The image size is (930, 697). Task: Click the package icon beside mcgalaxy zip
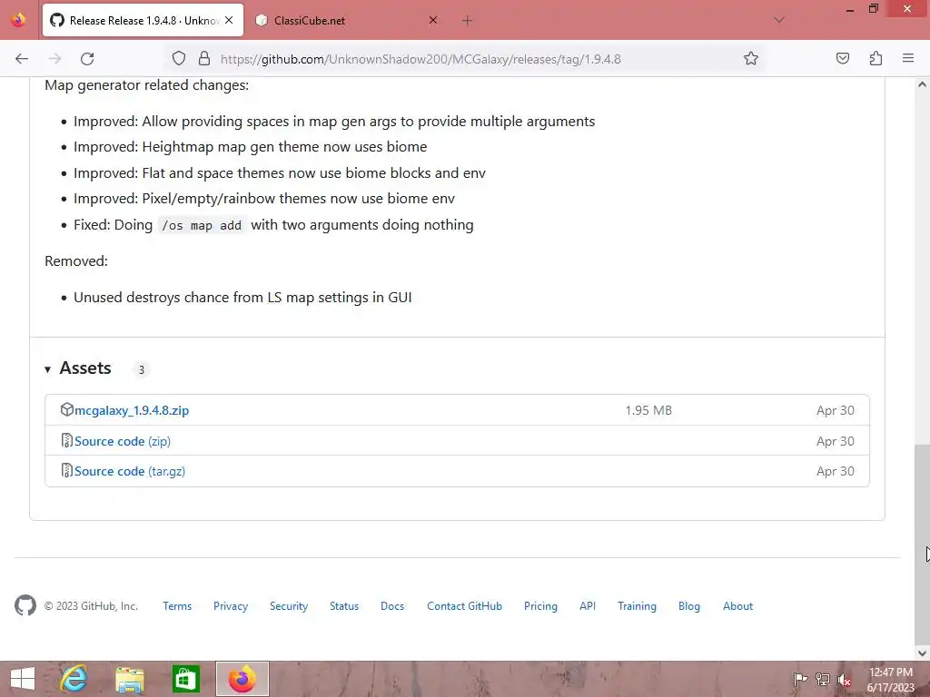(x=66, y=409)
